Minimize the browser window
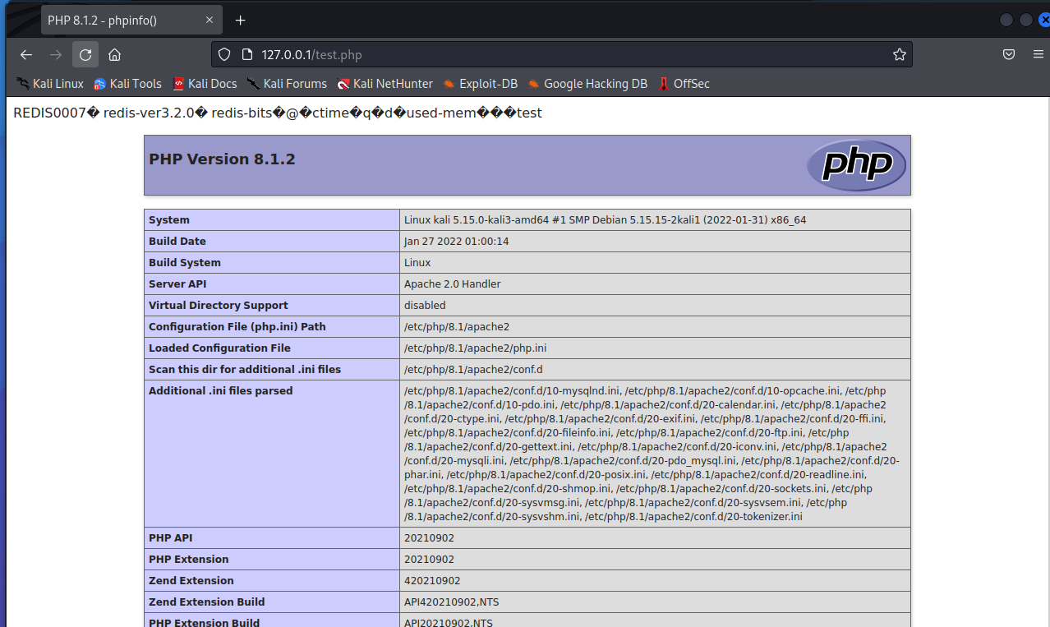 point(1007,20)
